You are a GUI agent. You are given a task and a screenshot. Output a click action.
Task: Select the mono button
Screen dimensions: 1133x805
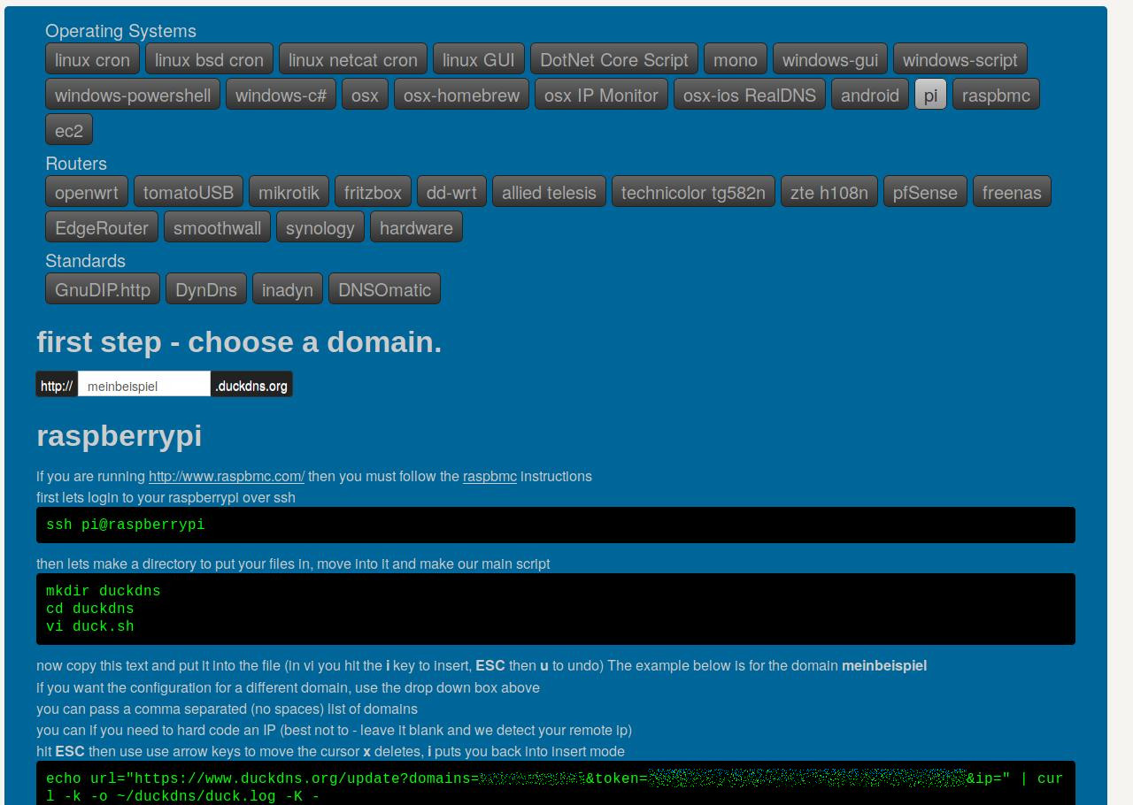736,59
